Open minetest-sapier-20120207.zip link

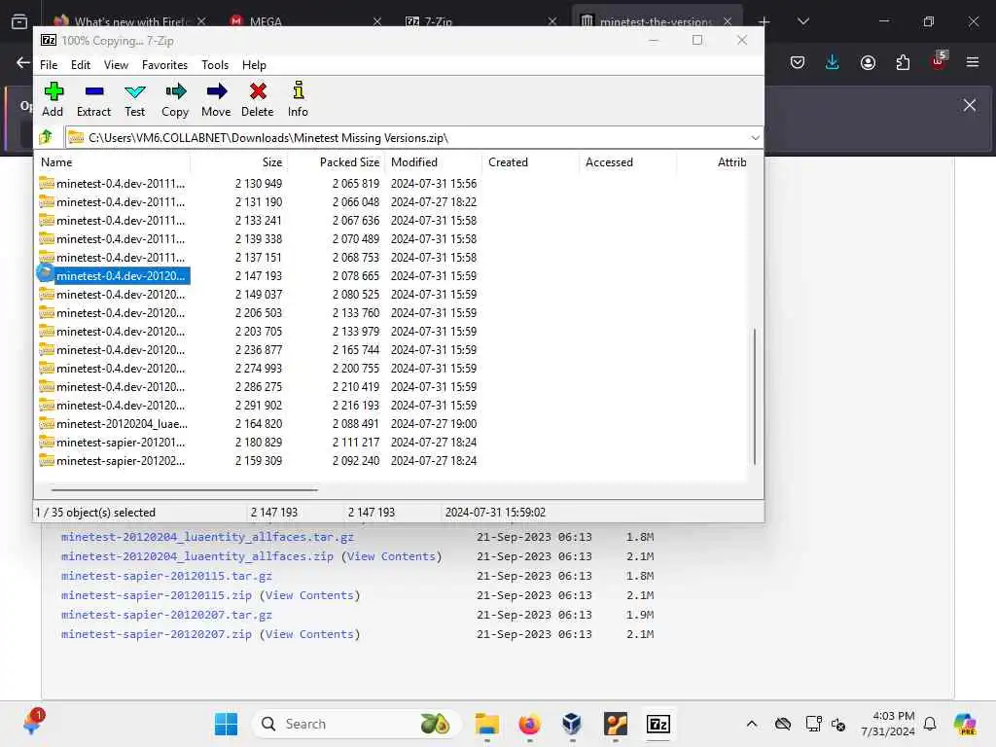(157, 634)
